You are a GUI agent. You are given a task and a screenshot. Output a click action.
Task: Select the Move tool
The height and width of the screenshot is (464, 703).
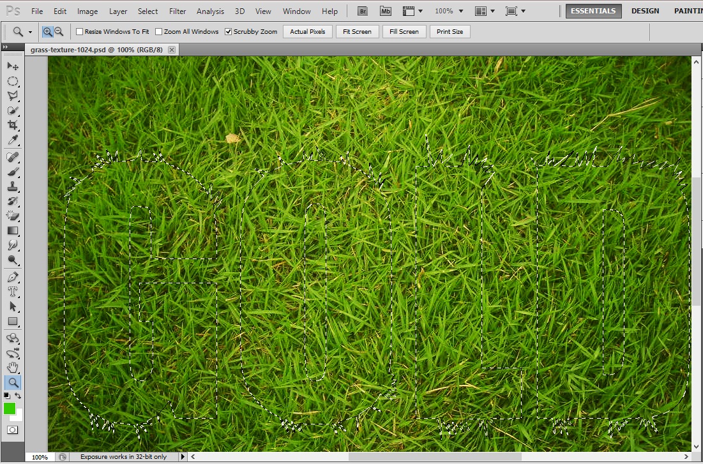click(13, 66)
